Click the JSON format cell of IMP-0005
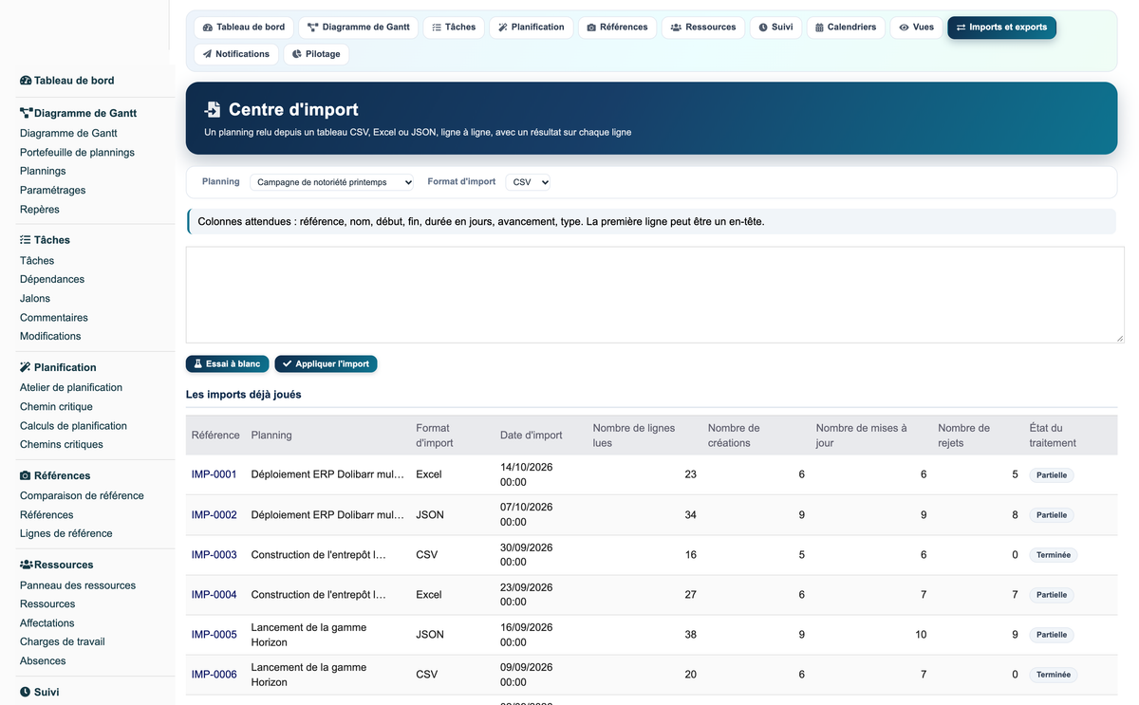This screenshot has width=1139, height=705. (x=430, y=634)
